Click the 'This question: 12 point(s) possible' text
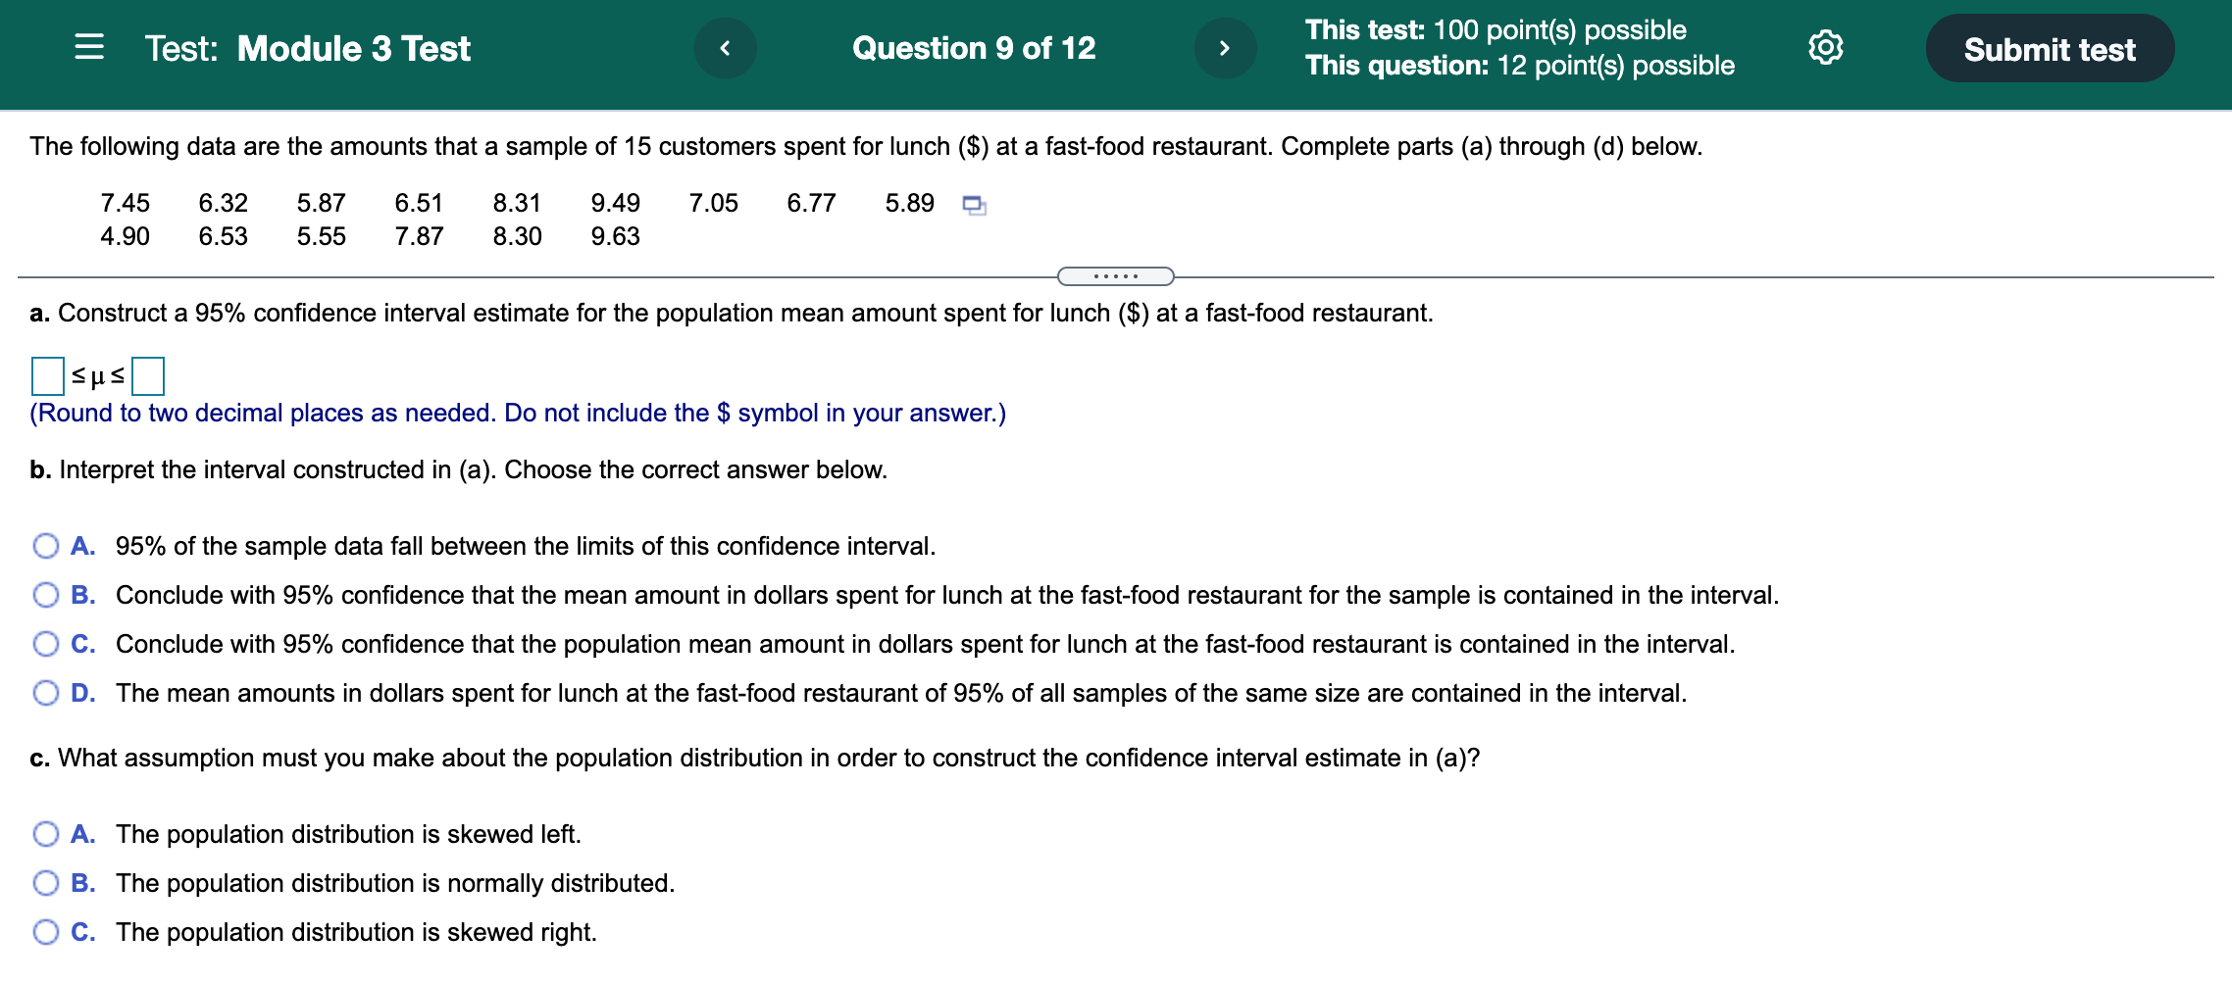This screenshot has height=982, width=2232. pos(1520,67)
